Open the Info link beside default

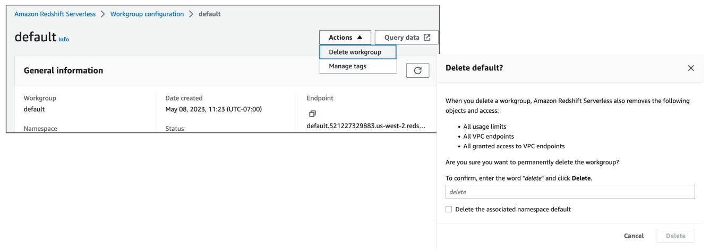[x=64, y=40]
